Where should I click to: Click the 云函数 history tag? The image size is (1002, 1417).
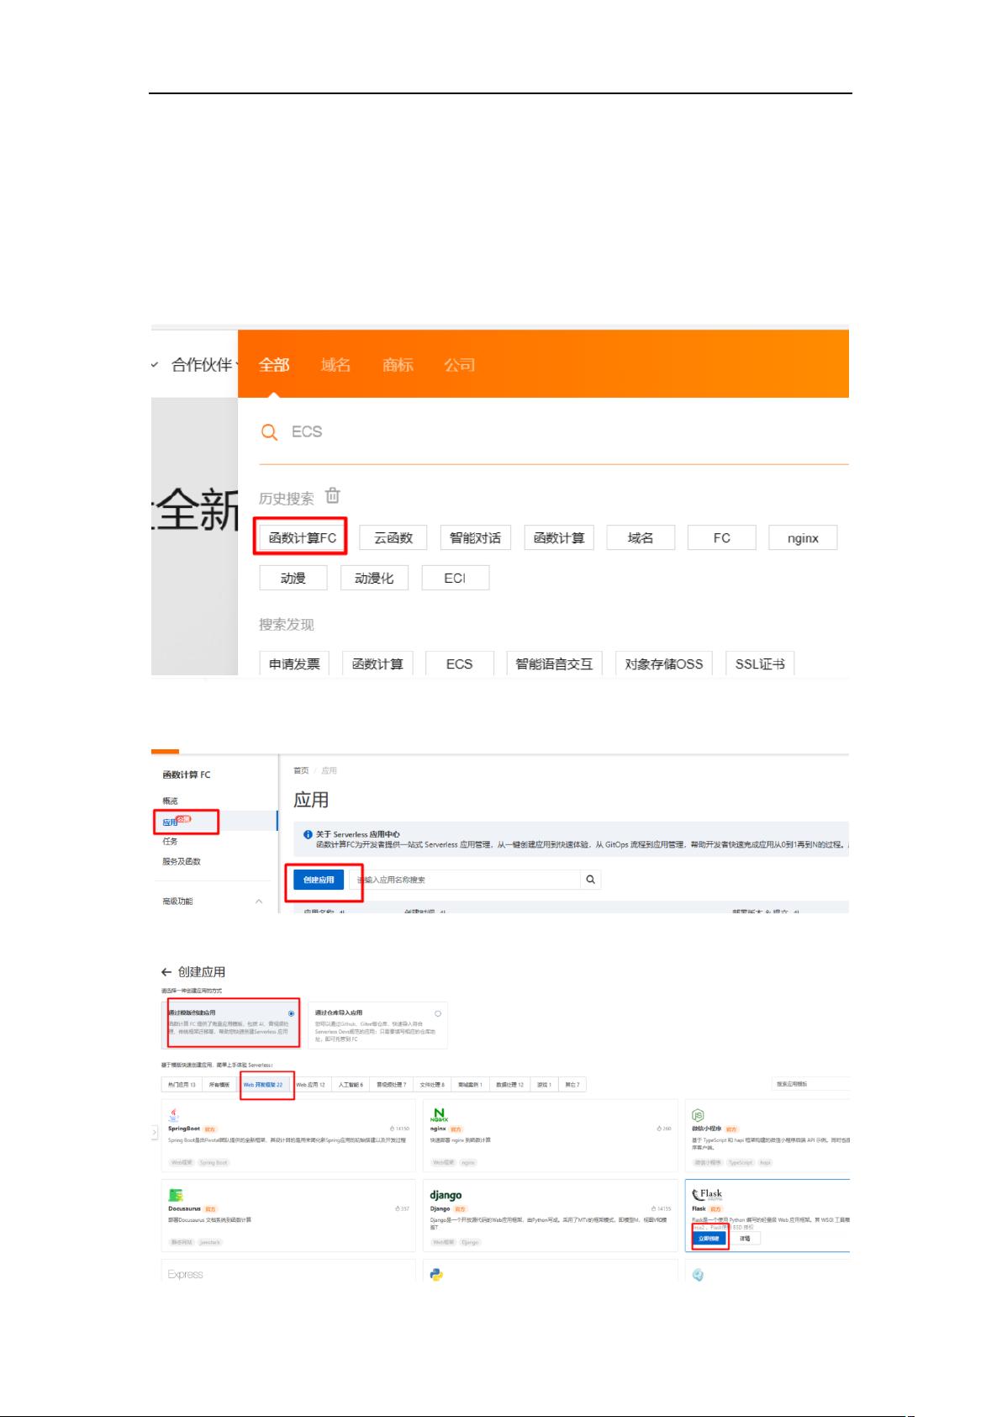(393, 538)
